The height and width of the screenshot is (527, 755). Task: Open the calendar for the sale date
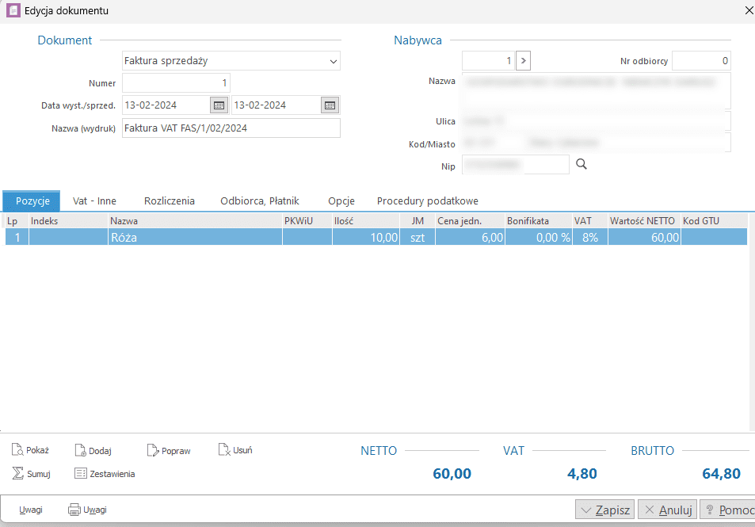click(330, 105)
